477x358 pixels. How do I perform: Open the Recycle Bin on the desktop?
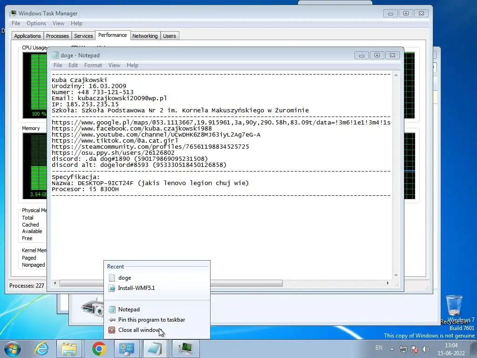point(454,309)
